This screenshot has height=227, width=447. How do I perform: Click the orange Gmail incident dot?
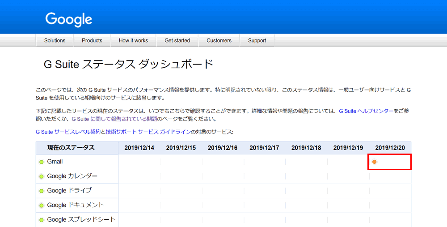pyautogui.click(x=374, y=162)
